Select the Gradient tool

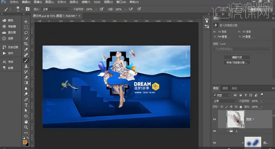pos(26,83)
